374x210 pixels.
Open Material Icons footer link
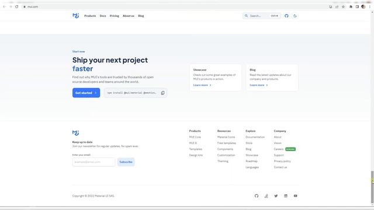pos(226,137)
